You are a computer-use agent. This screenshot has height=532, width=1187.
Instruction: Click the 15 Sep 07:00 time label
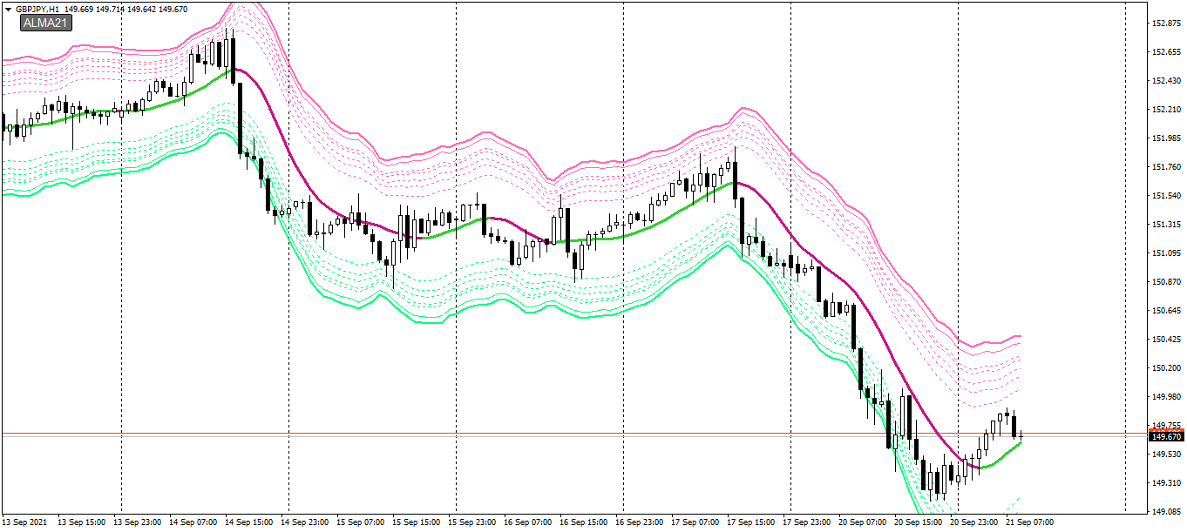[x=361, y=522]
